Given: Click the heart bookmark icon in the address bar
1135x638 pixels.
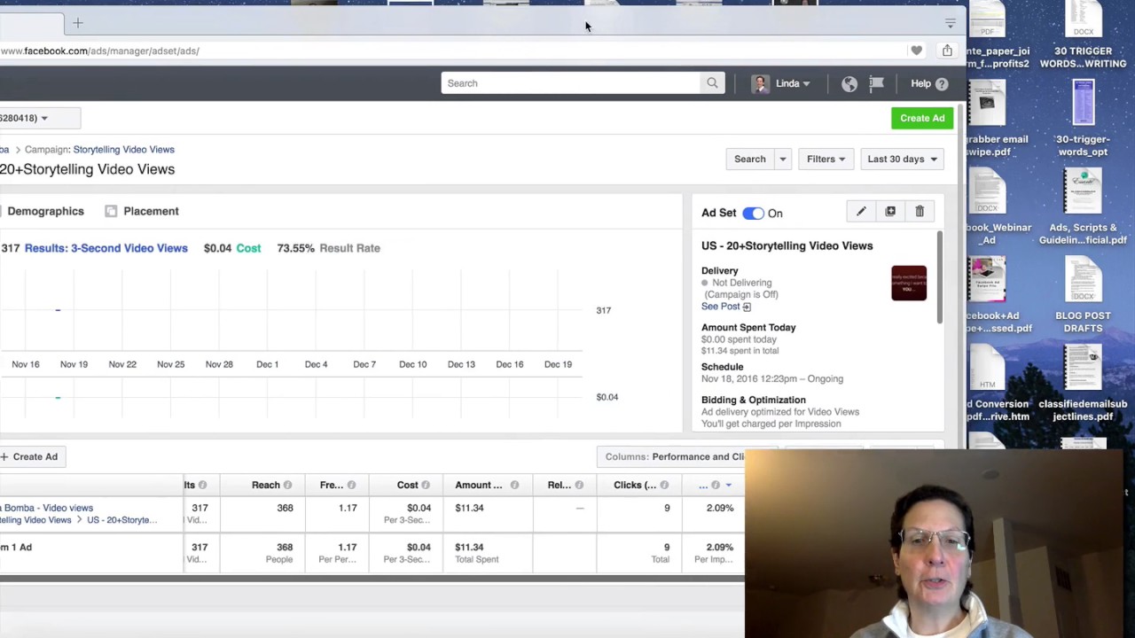Looking at the screenshot, I should [x=917, y=51].
